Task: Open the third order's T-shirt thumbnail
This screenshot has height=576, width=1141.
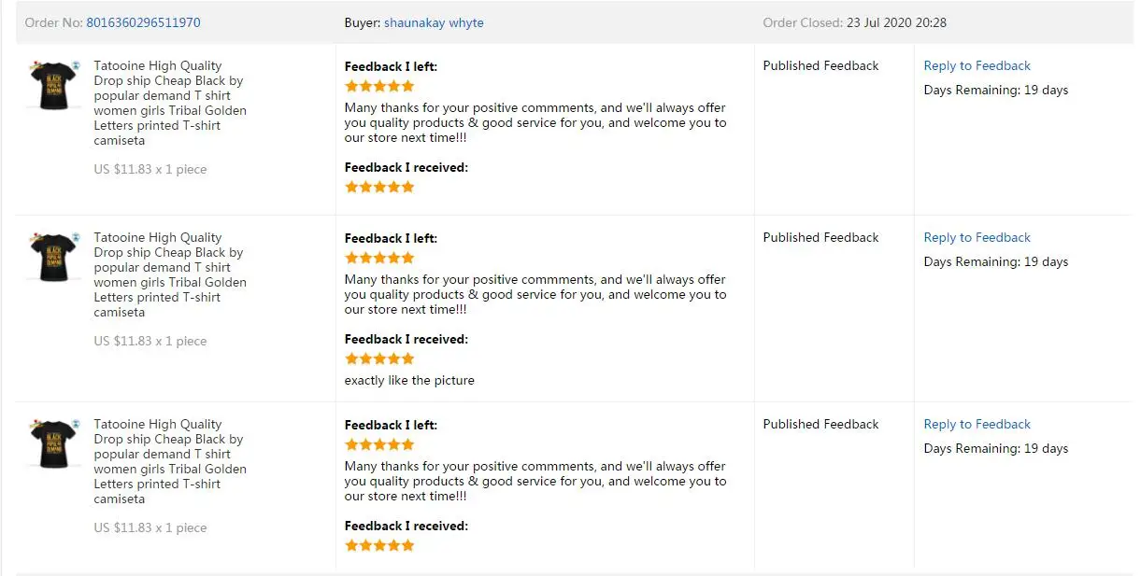Action: [x=52, y=443]
